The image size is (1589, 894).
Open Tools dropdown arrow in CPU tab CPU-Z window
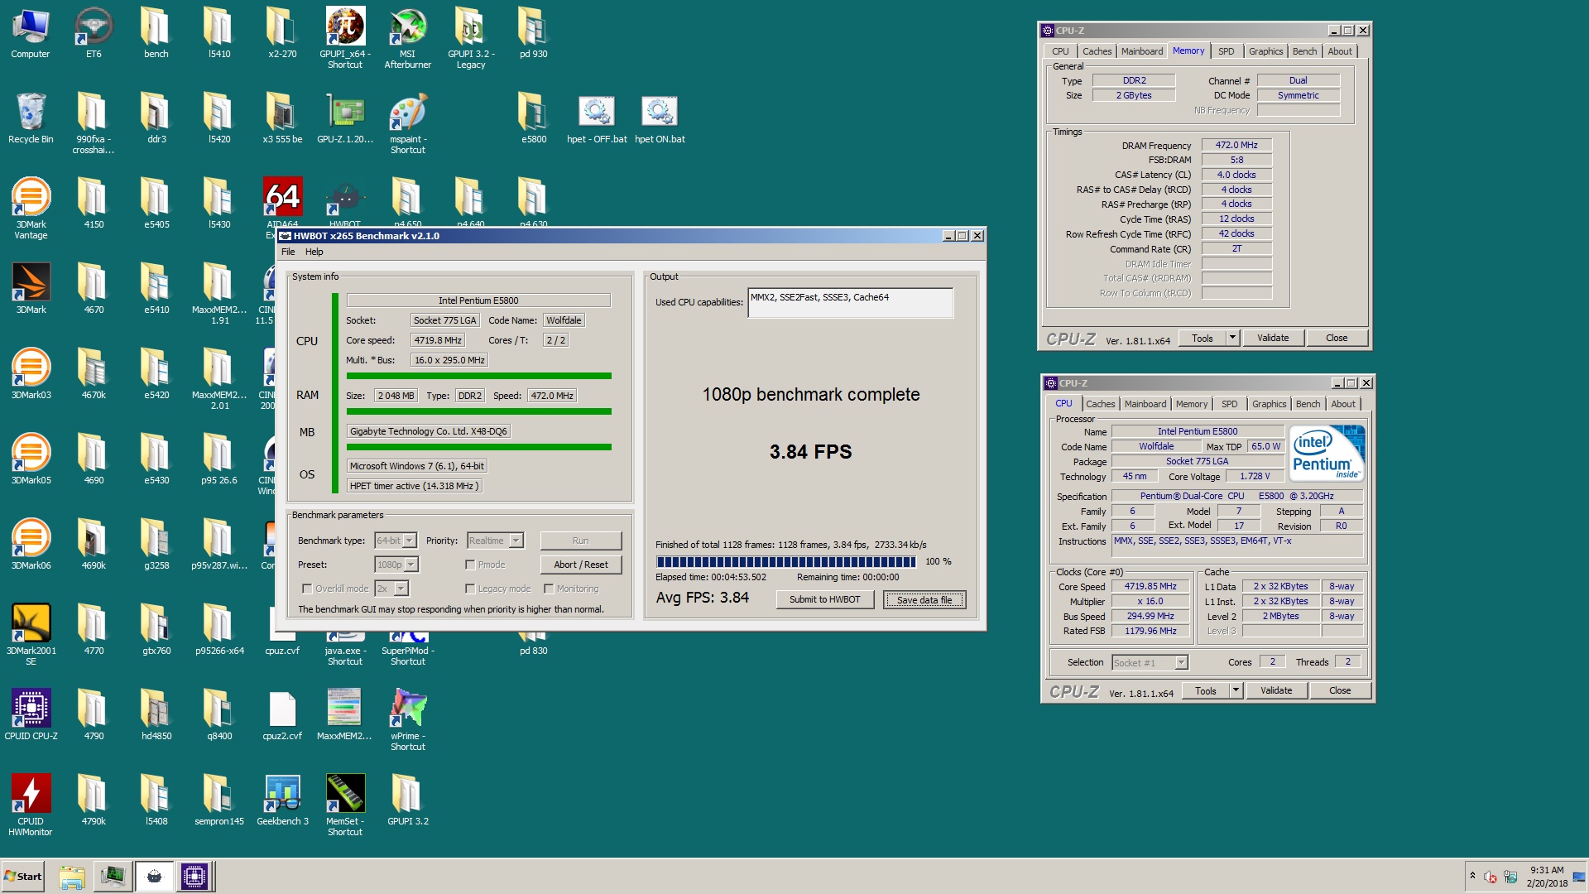[1236, 690]
